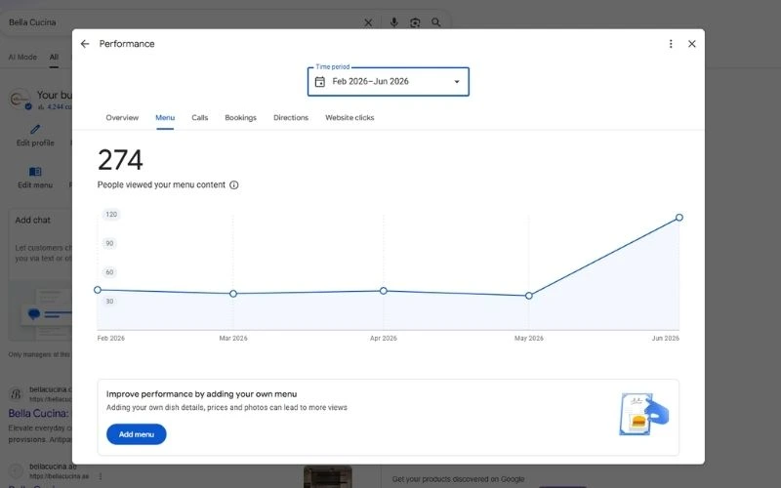Select the Feb 2026 data point

point(98,290)
